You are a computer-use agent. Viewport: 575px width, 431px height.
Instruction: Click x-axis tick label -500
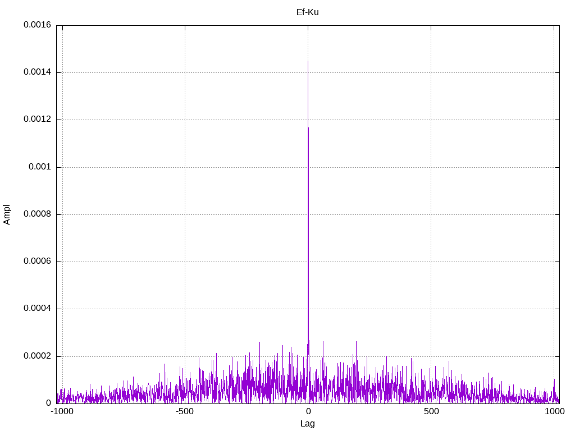click(184, 411)
